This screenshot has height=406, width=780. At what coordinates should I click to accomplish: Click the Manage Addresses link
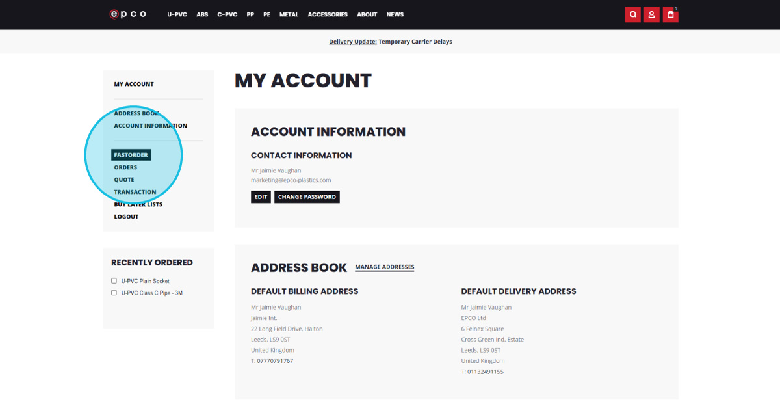click(385, 267)
